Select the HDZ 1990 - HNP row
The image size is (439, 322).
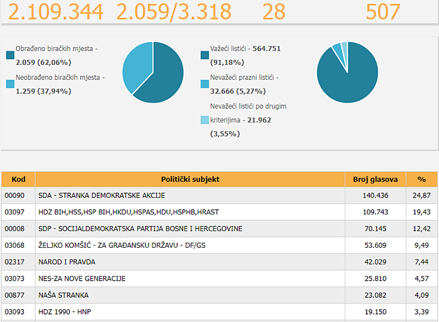point(219,312)
